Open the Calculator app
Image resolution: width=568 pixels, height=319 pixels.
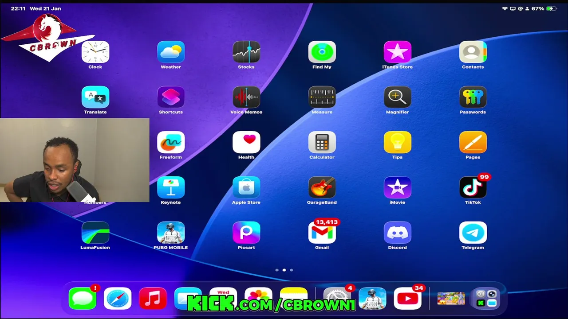pos(322,142)
